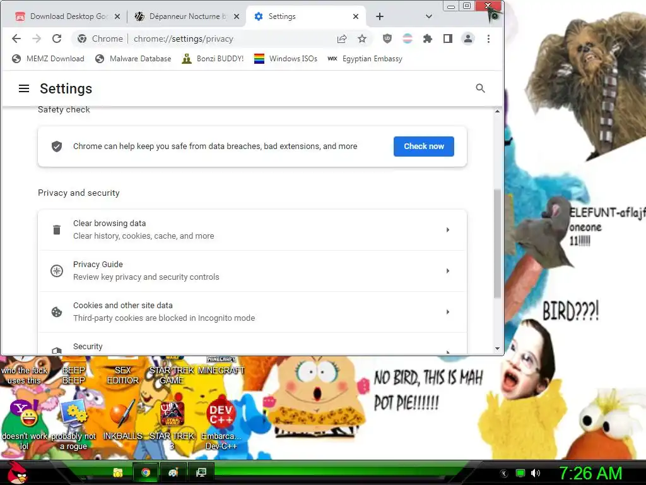Reload the settings page
This screenshot has height=485, width=646.
[x=57, y=39]
